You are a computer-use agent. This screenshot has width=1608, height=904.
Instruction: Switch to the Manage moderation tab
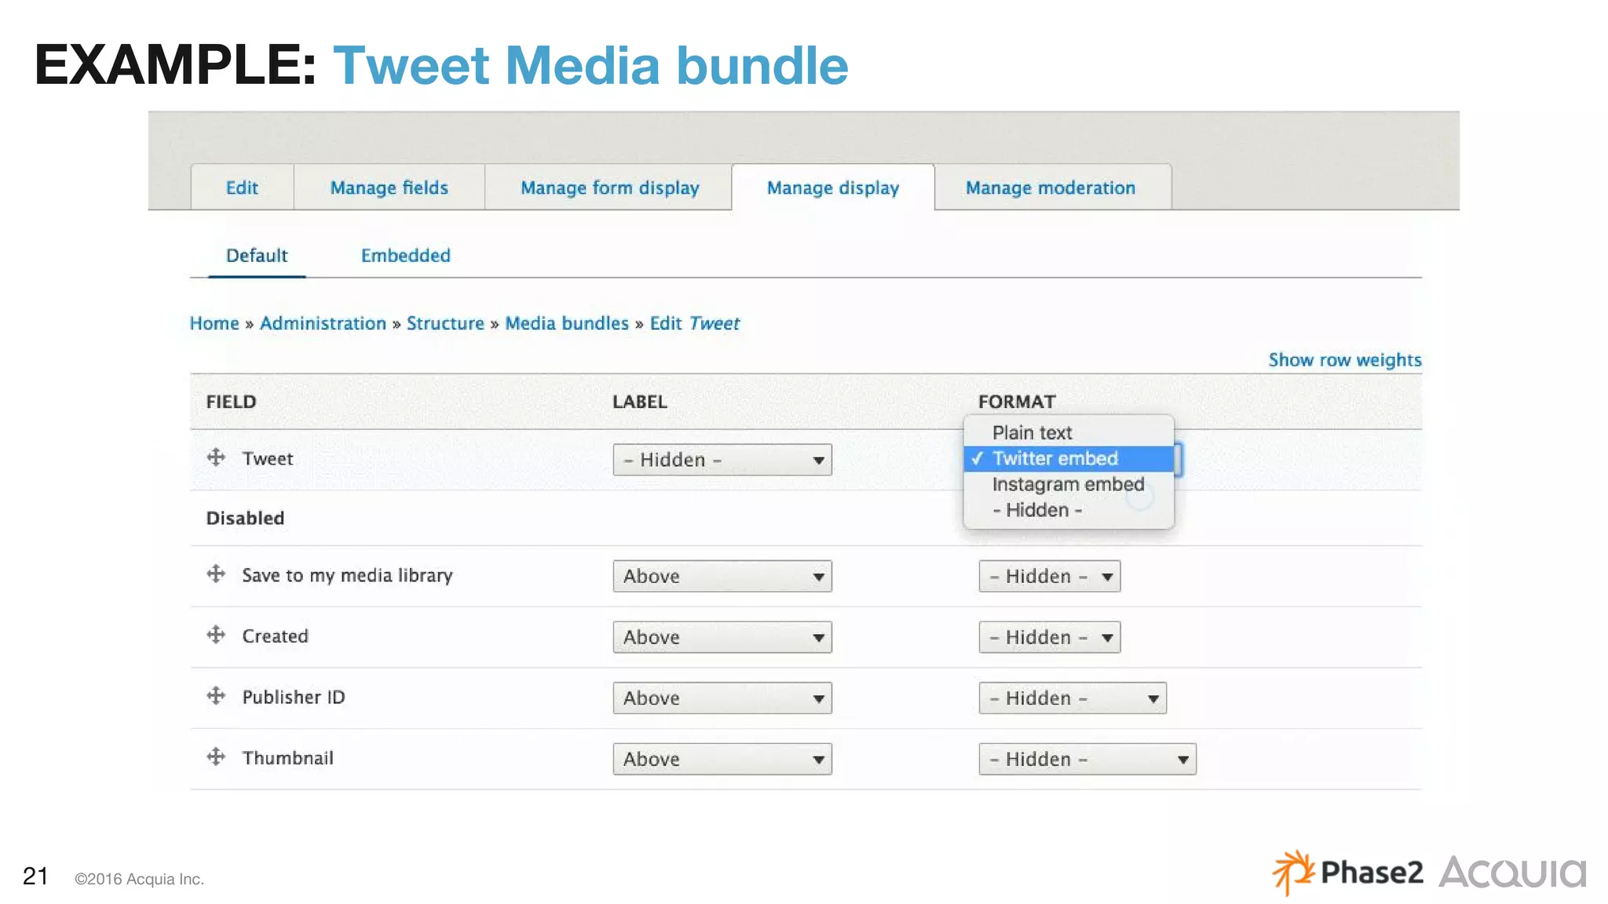[x=1051, y=188]
